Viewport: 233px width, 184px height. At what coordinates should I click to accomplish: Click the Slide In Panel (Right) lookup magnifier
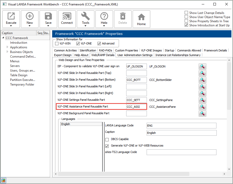(x=202, y=93)
